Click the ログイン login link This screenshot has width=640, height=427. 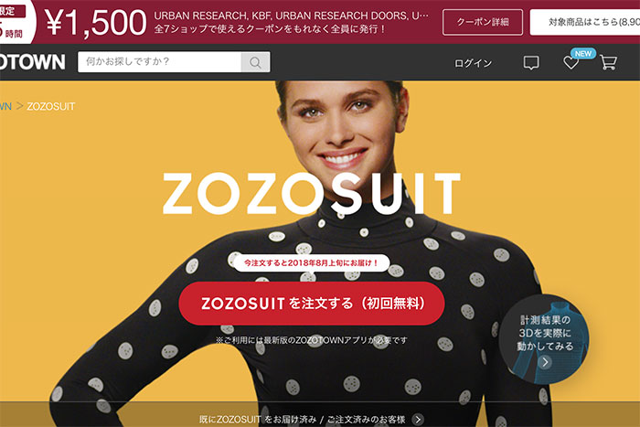(473, 63)
